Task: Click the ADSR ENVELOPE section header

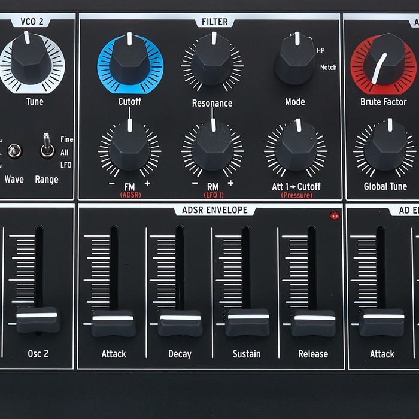Action: click(x=214, y=210)
